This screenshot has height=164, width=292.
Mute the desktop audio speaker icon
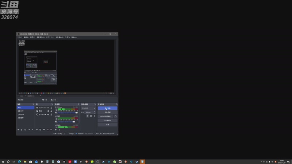coord(56,122)
